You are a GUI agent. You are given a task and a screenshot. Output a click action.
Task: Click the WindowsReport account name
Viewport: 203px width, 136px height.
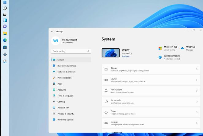69,40
